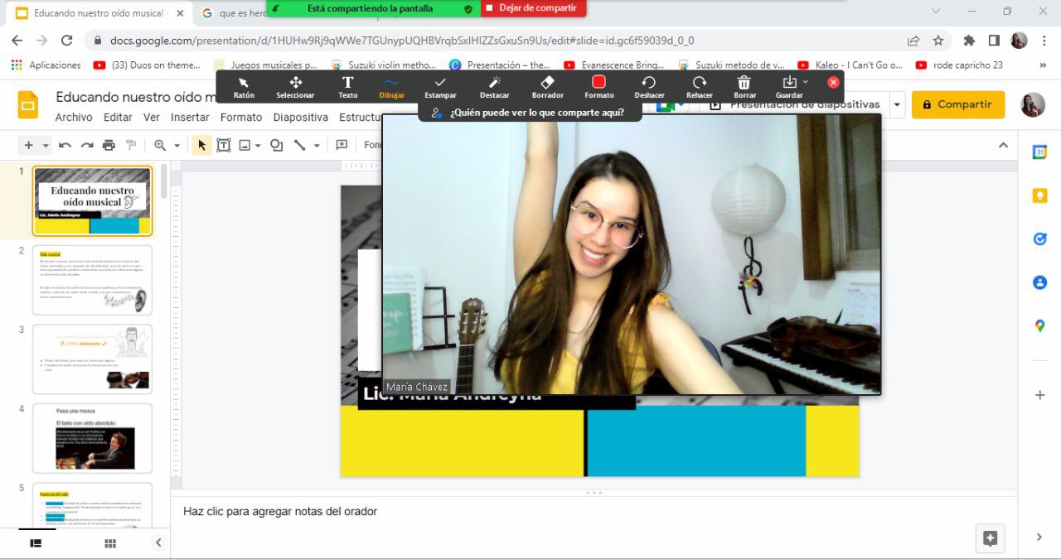Select the Dibujar draw tool
Viewport: 1061px width, 559px height.
(391, 86)
